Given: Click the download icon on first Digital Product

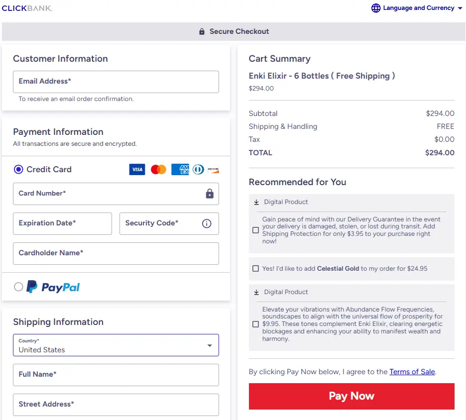Looking at the screenshot, I should 255,202.
